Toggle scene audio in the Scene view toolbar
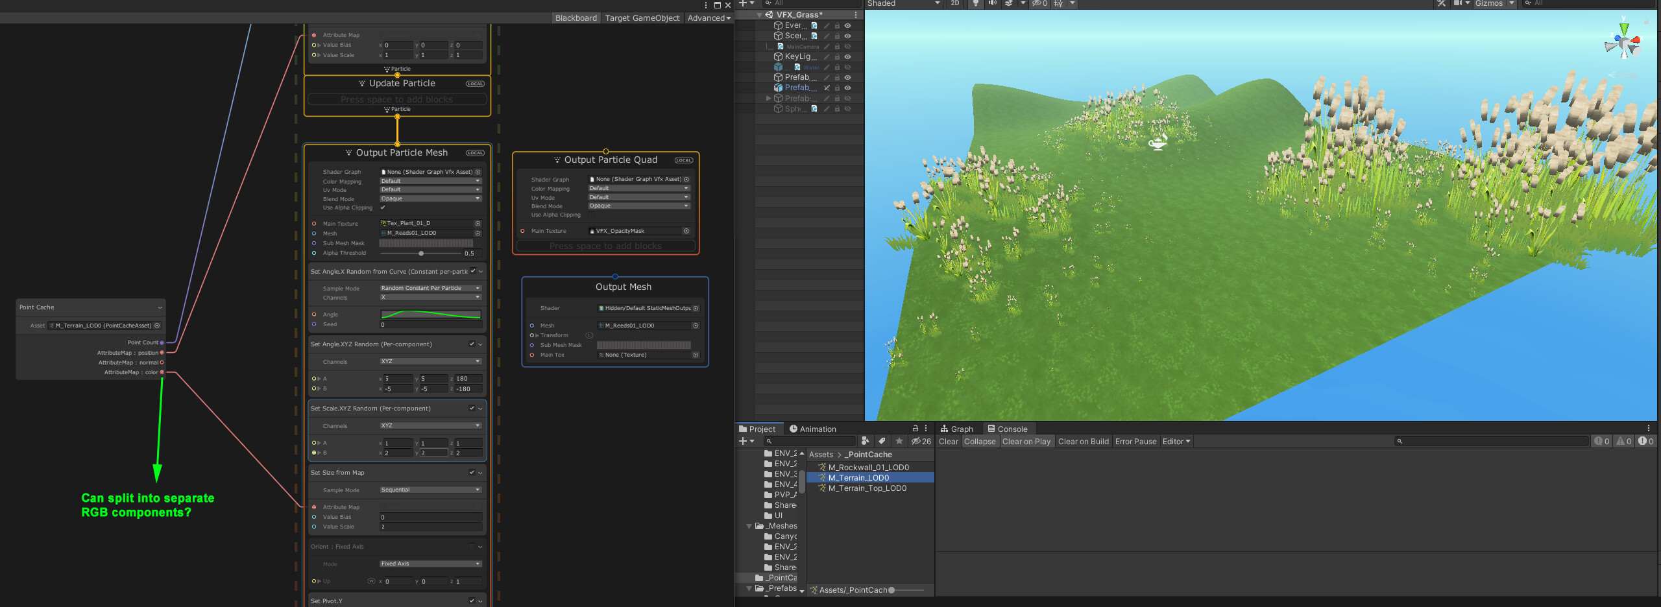Screen dimensions: 1661x607 [992, 4]
